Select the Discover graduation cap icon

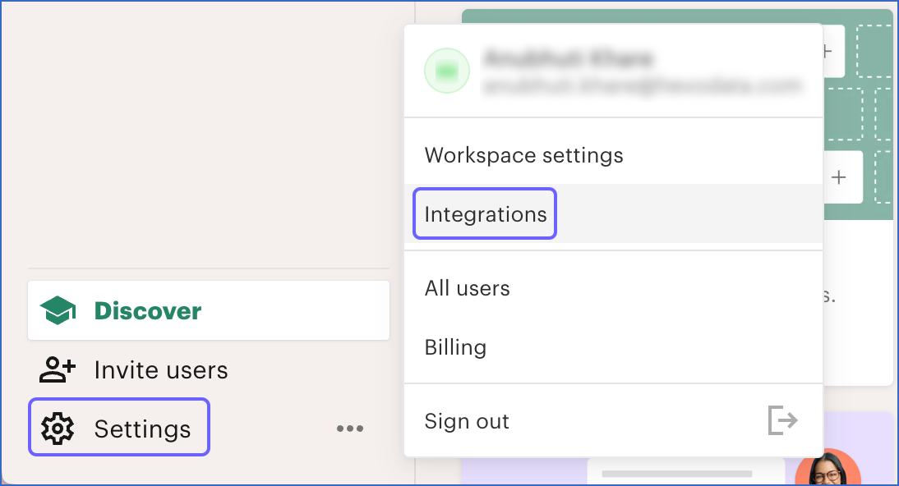coord(58,310)
